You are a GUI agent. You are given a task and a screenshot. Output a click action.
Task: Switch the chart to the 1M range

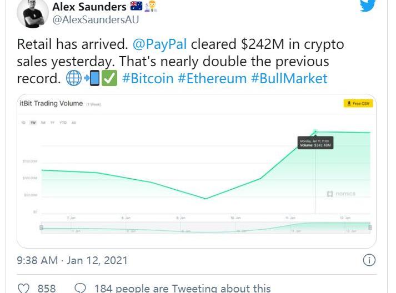pyautogui.click(x=43, y=123)
